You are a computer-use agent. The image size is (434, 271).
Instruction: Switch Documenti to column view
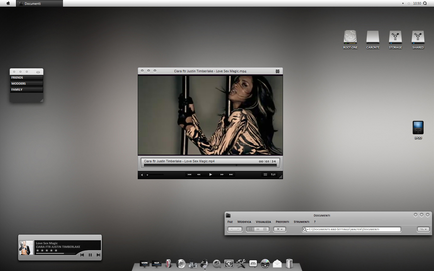265,229
